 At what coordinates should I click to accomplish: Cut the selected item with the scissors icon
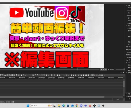(33, 75)
